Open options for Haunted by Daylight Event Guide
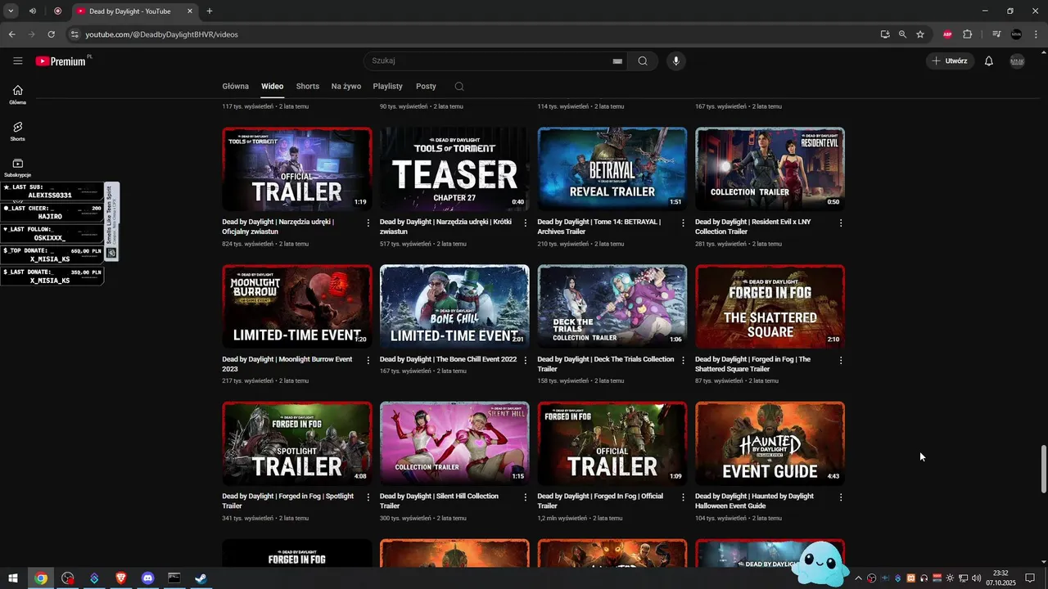This screenshot has width=1048, height=589. (x=840, y=497)
